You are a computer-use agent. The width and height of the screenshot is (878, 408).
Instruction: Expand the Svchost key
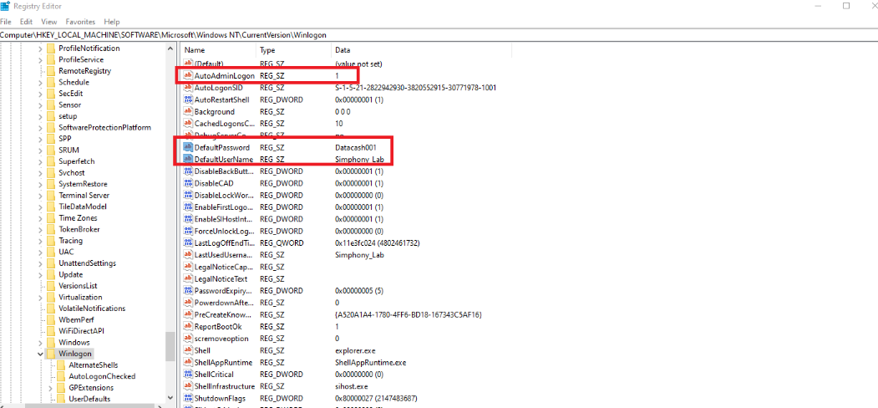[40, 172]
